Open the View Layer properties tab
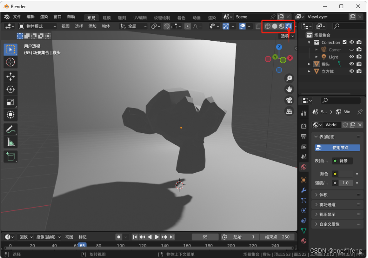 click(x=304, y=146)
